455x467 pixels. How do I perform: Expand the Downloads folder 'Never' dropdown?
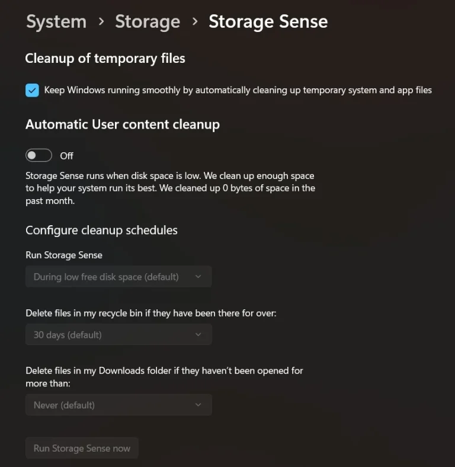tap(118, 405)
